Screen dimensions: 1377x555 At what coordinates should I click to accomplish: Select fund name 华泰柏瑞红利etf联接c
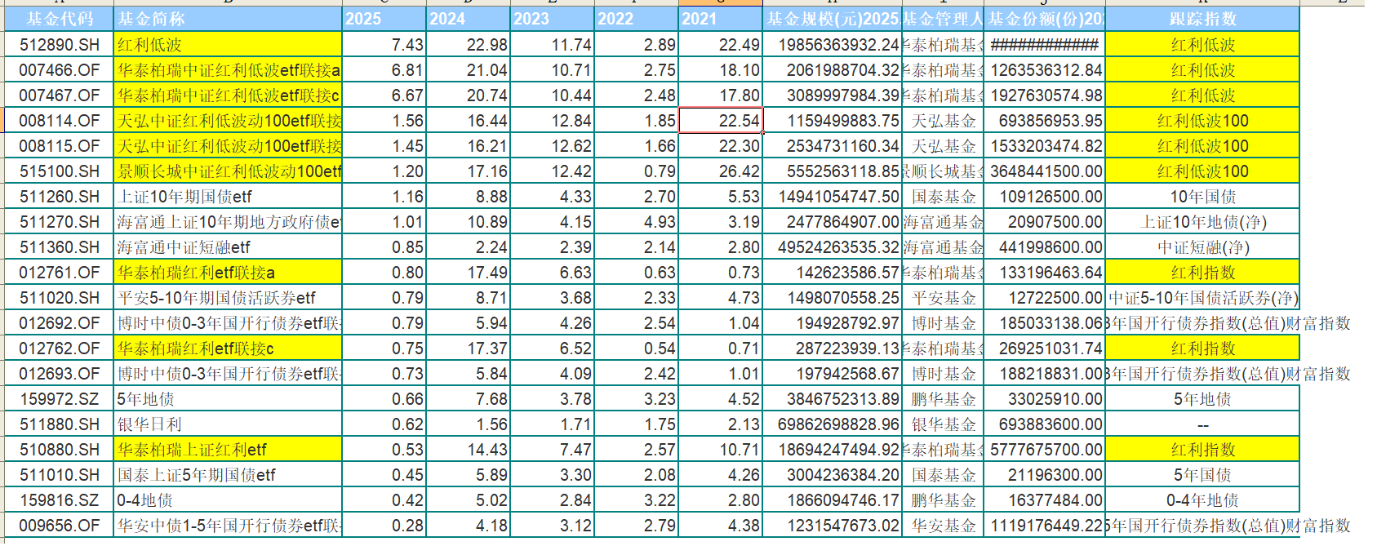(x=228, y=349)
